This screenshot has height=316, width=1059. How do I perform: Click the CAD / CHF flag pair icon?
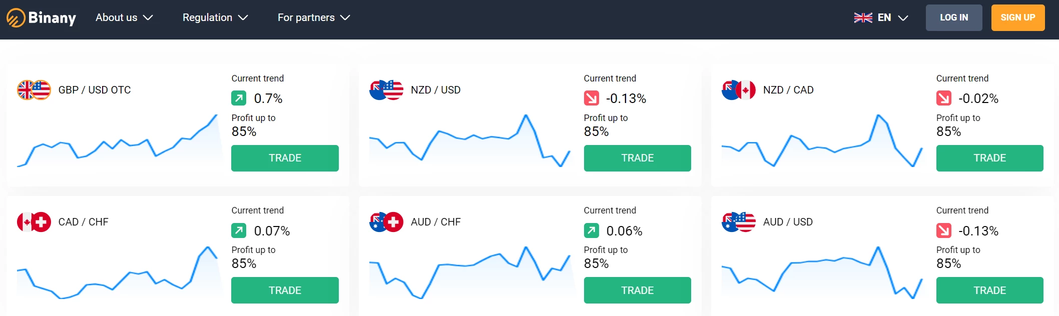(x=34, y=222)
